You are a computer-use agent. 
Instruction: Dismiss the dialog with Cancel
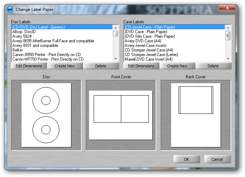point(217,159)
